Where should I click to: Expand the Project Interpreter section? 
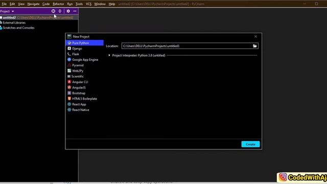(x=109, y=55)
